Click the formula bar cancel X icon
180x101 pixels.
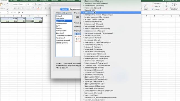[x=11, y=12]
